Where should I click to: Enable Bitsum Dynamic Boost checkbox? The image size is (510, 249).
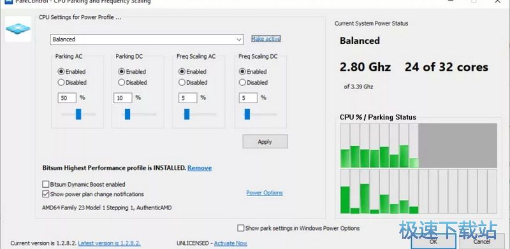tap(45, 184)
